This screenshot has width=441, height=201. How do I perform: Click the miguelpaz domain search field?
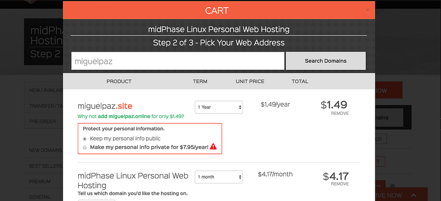(178, 61)
